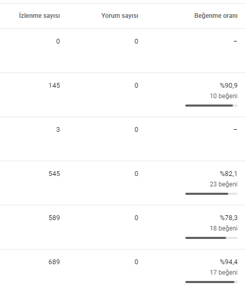
Task: Click like ratio bar under 18 beğeni
Action: (211, 238)
